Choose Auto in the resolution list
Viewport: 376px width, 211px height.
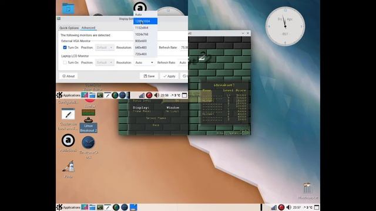[x=145, y=14]
